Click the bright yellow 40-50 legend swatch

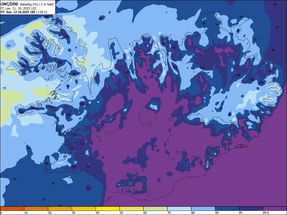(x=108, y=209)
